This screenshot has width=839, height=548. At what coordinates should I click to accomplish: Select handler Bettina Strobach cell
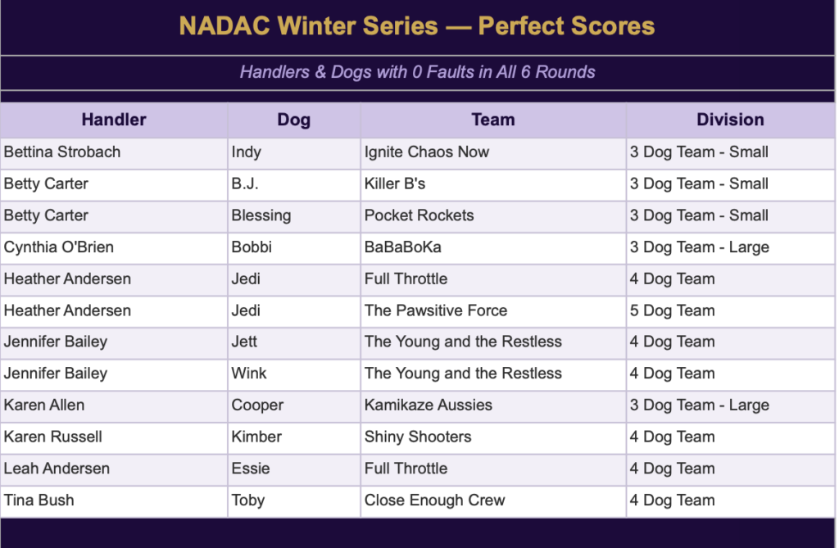coord(62,152)
